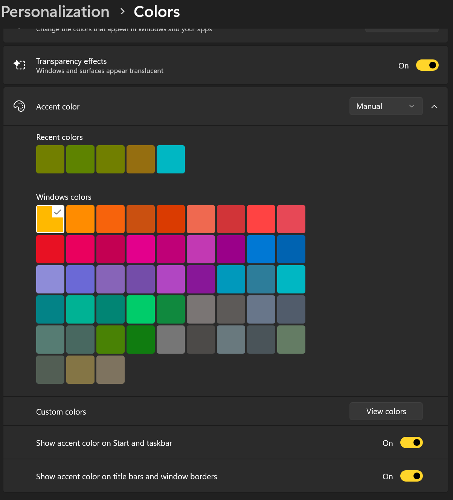Screen dimensions: 453x500
Task: Disable accent color on Start and taskbar
Action: tap(411, 442)
